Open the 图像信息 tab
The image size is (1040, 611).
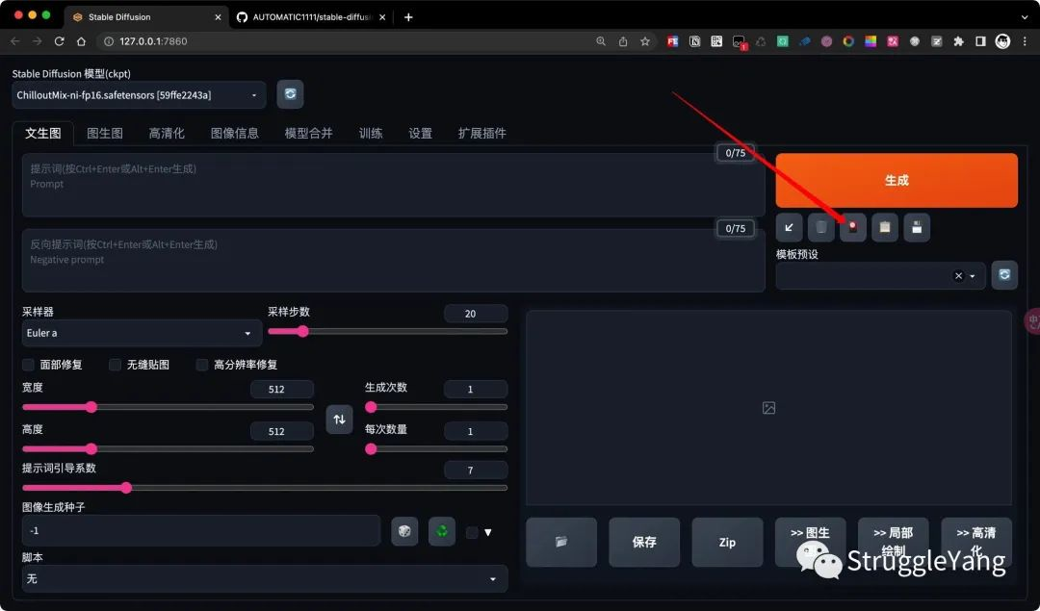(235, 133)
